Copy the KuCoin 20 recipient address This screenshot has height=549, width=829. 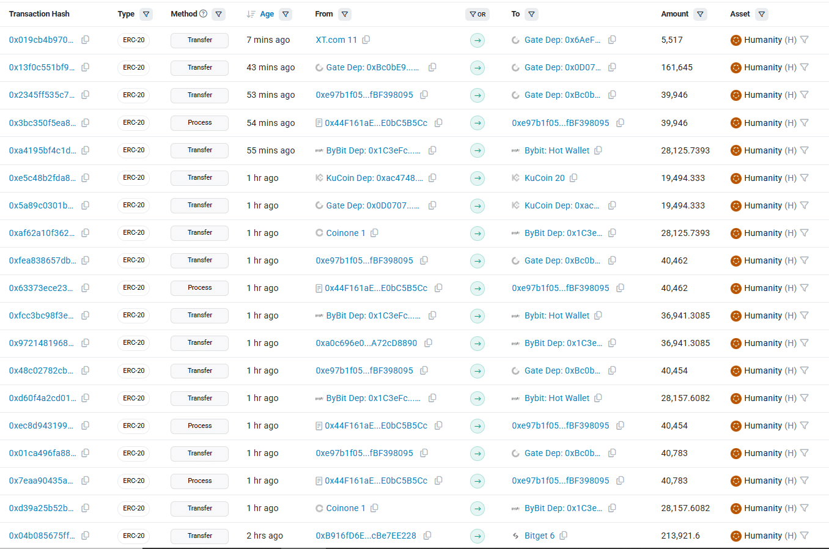pyautogui.click(x=573, y=178)
